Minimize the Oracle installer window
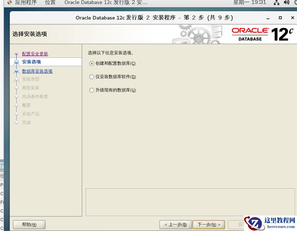Viewport: 297px width, 231px height. click(x=268, y=18)
